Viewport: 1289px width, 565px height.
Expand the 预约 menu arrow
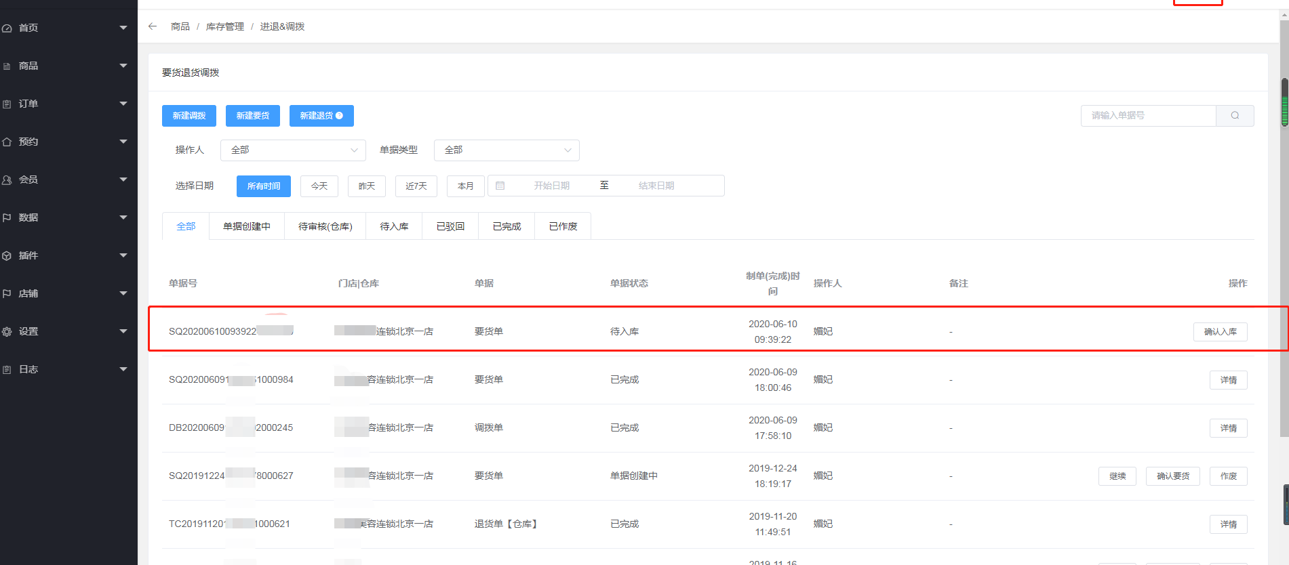click(123, 142)
